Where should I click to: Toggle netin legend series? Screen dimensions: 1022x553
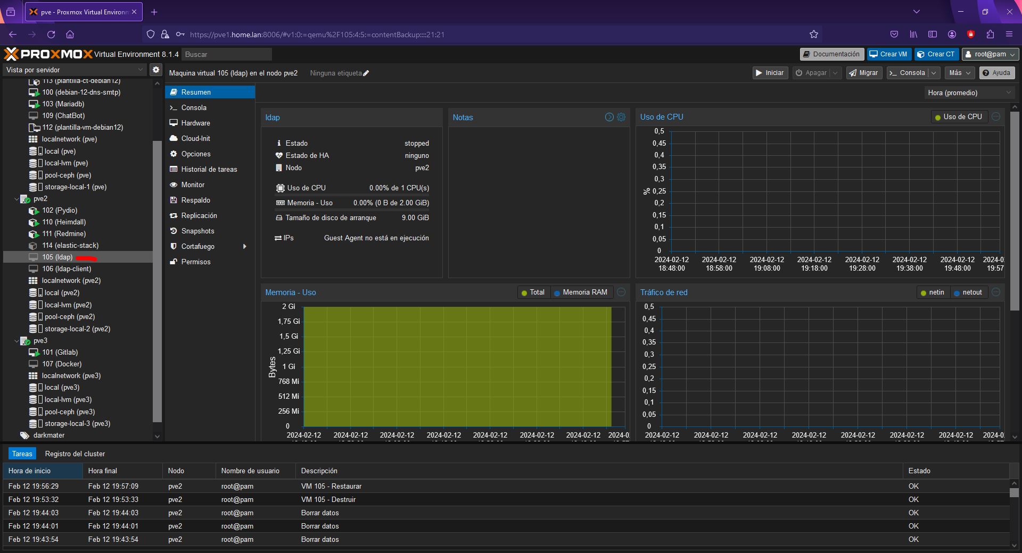933,292
